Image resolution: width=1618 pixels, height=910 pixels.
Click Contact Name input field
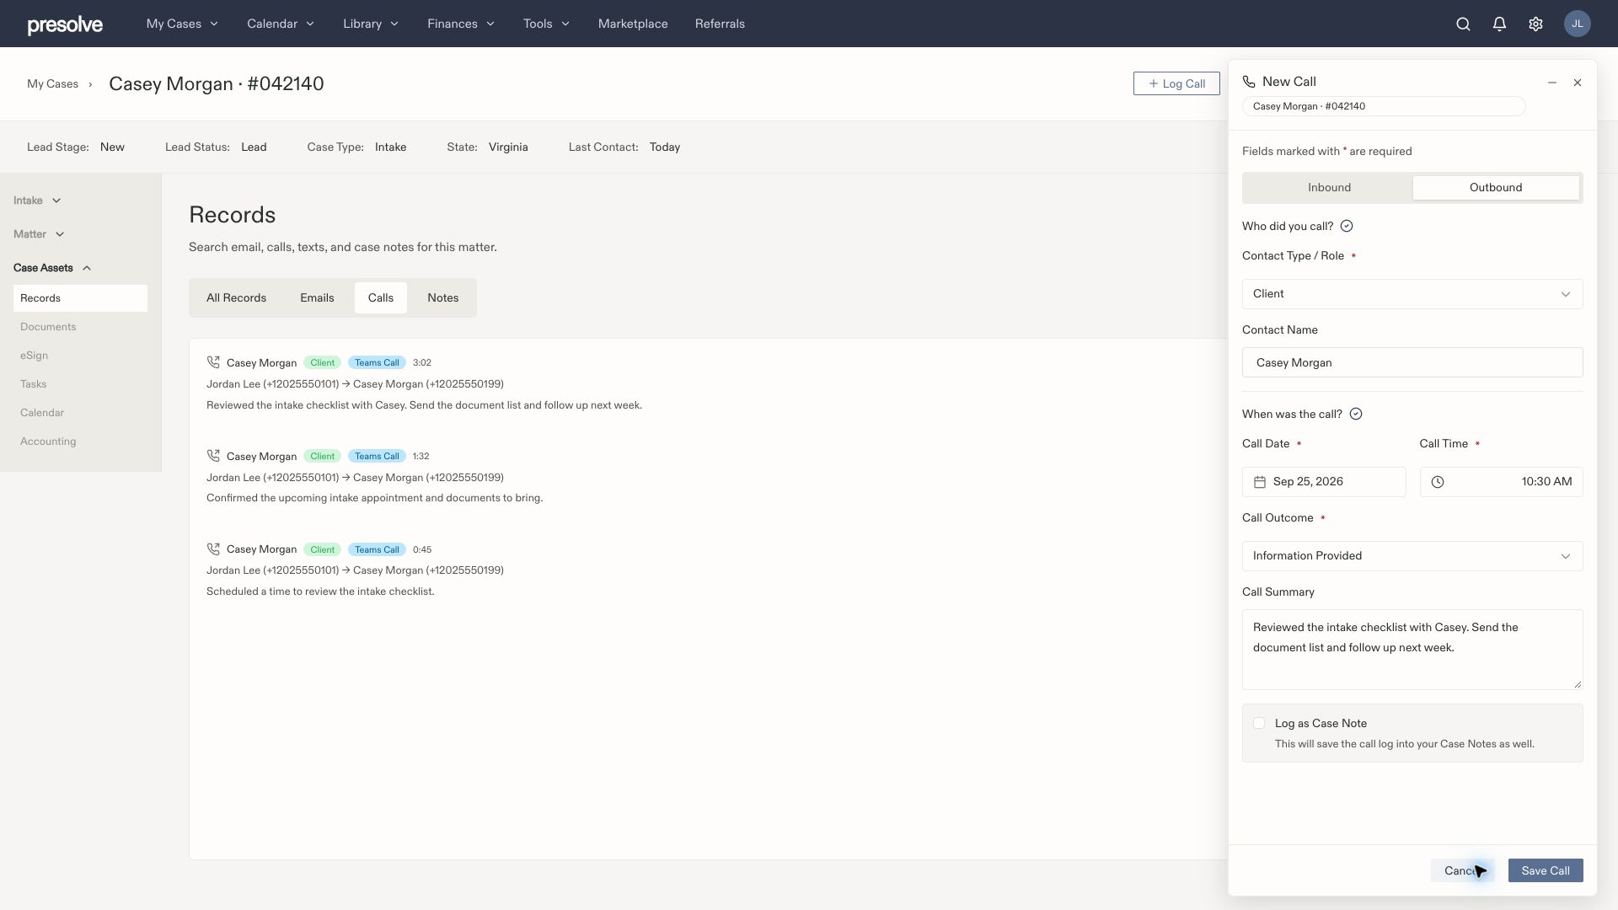click(1412, 362)
